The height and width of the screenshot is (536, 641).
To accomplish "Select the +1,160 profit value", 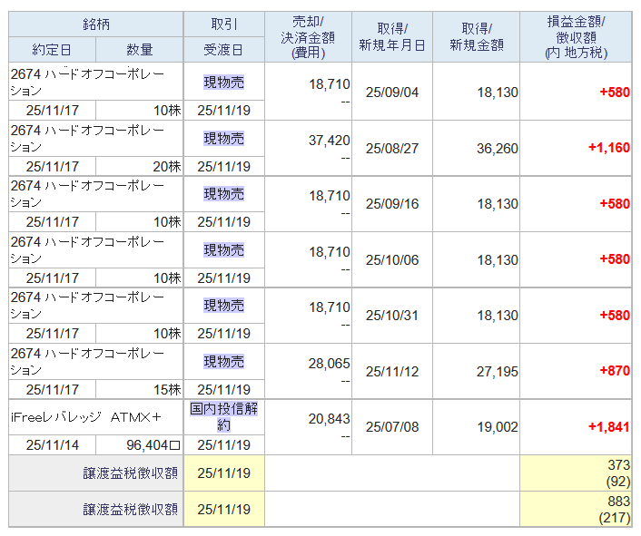I will (x=608, y=147).
